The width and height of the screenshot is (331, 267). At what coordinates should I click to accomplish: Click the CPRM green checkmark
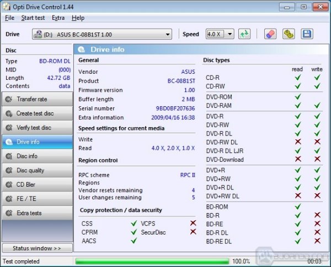tap(134, 232)
